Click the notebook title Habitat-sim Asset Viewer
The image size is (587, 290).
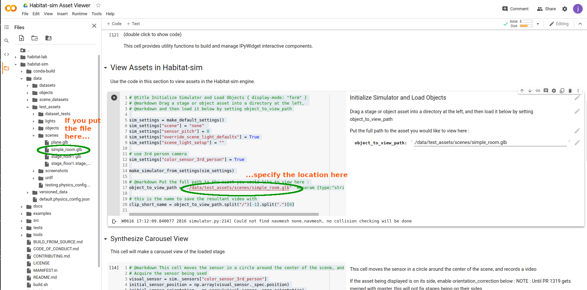[60, 5]
